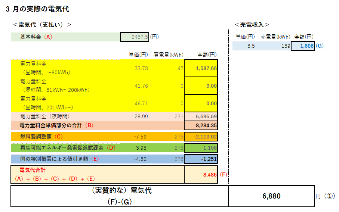Select the sales income amount 1,606 cell
This screenshot has width=339, height=212.
303,46
